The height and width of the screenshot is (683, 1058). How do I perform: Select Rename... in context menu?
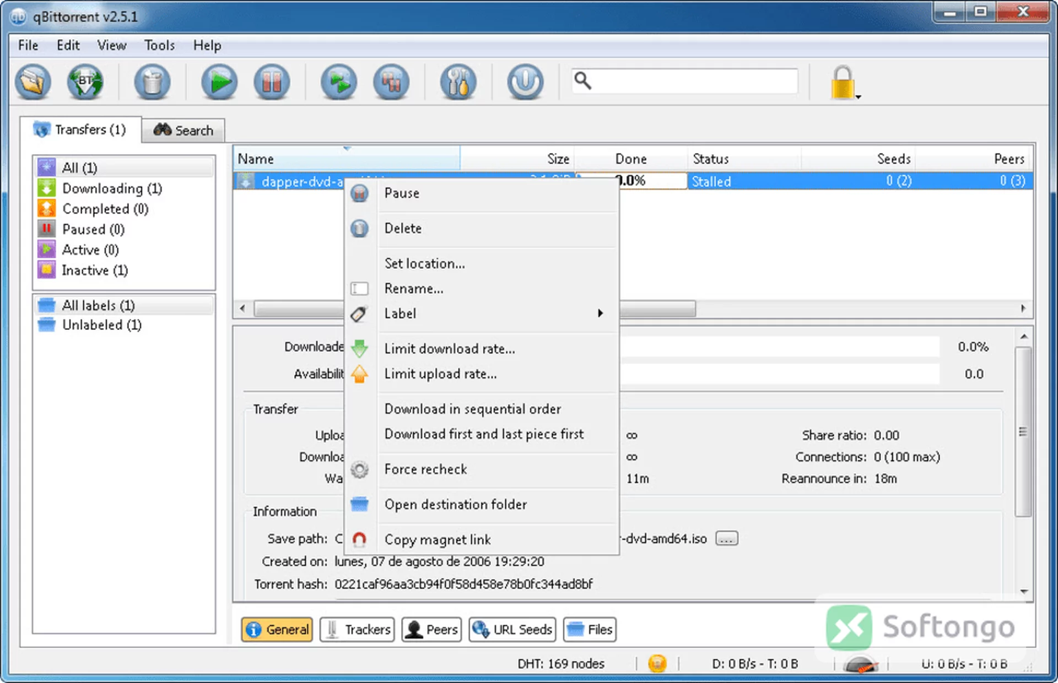tap(482, 288)
